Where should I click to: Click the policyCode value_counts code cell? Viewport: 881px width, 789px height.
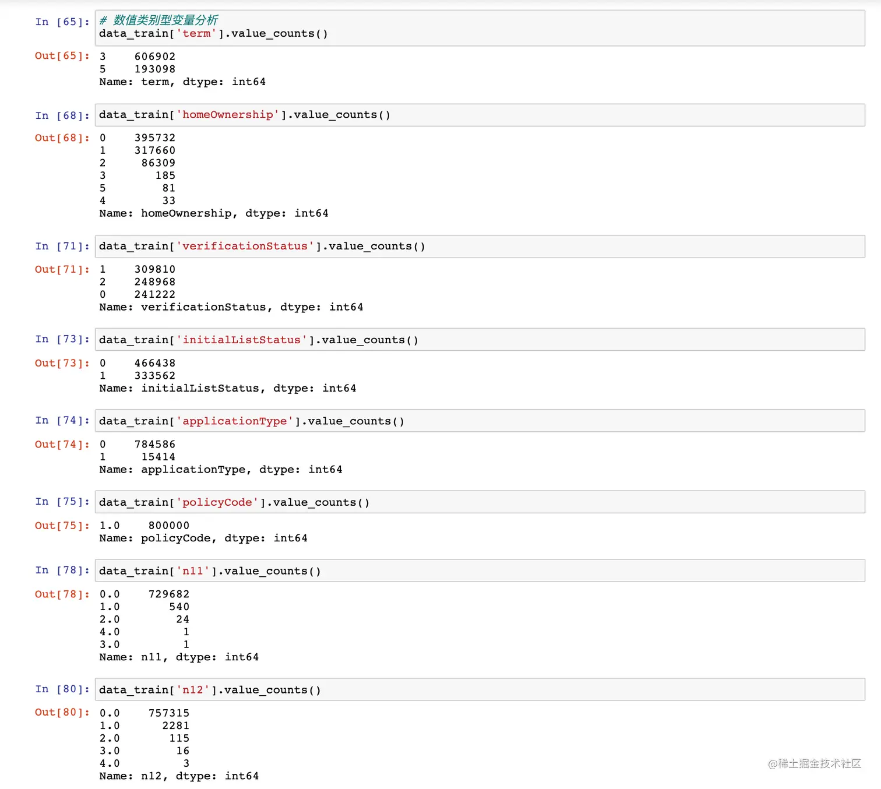480,502
